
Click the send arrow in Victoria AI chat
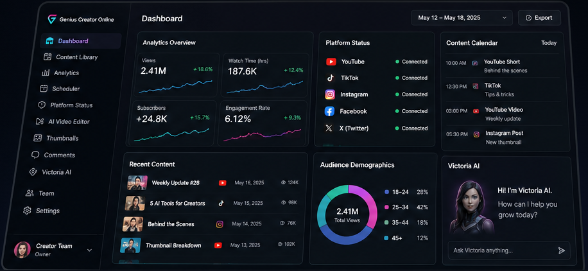pos(562,250)
